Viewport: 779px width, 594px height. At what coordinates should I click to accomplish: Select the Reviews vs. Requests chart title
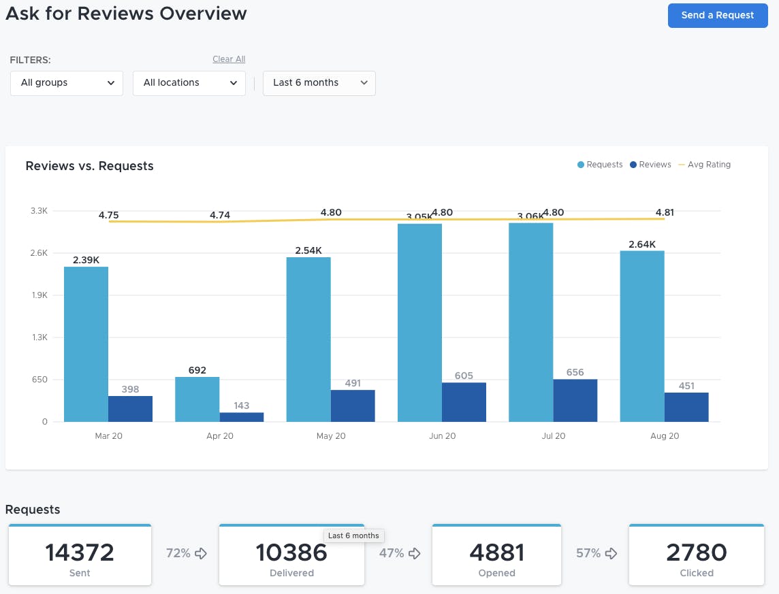(x=89, y=165)
